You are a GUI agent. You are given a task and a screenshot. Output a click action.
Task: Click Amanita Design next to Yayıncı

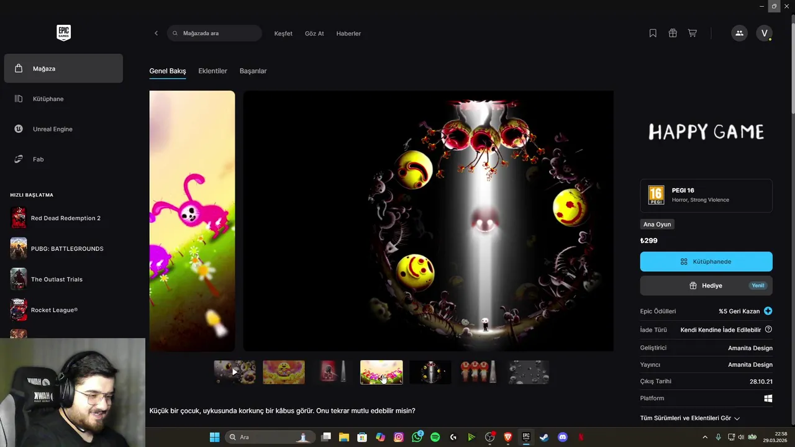click(750, 365)
